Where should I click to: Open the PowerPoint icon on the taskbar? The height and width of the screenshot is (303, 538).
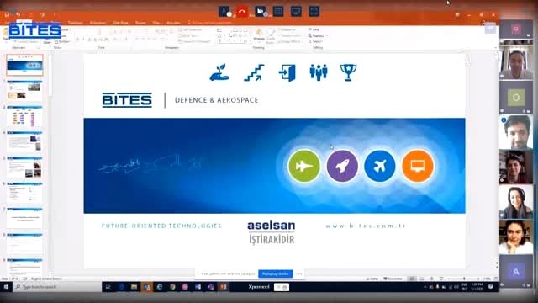coord(224,287)
